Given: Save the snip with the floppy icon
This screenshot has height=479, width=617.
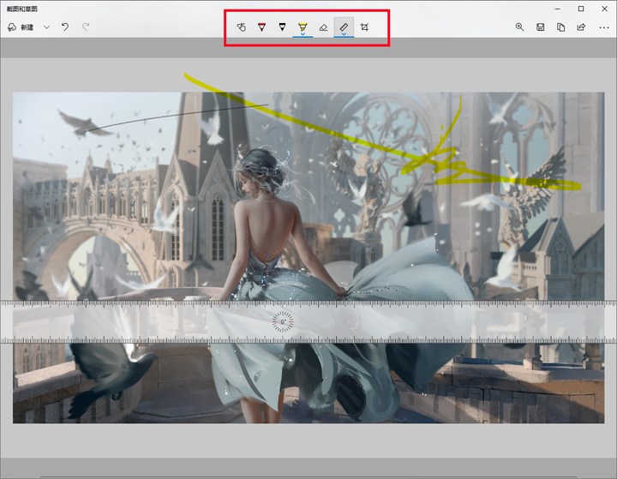Looking at the screenshot, I should tap(540, 27).
